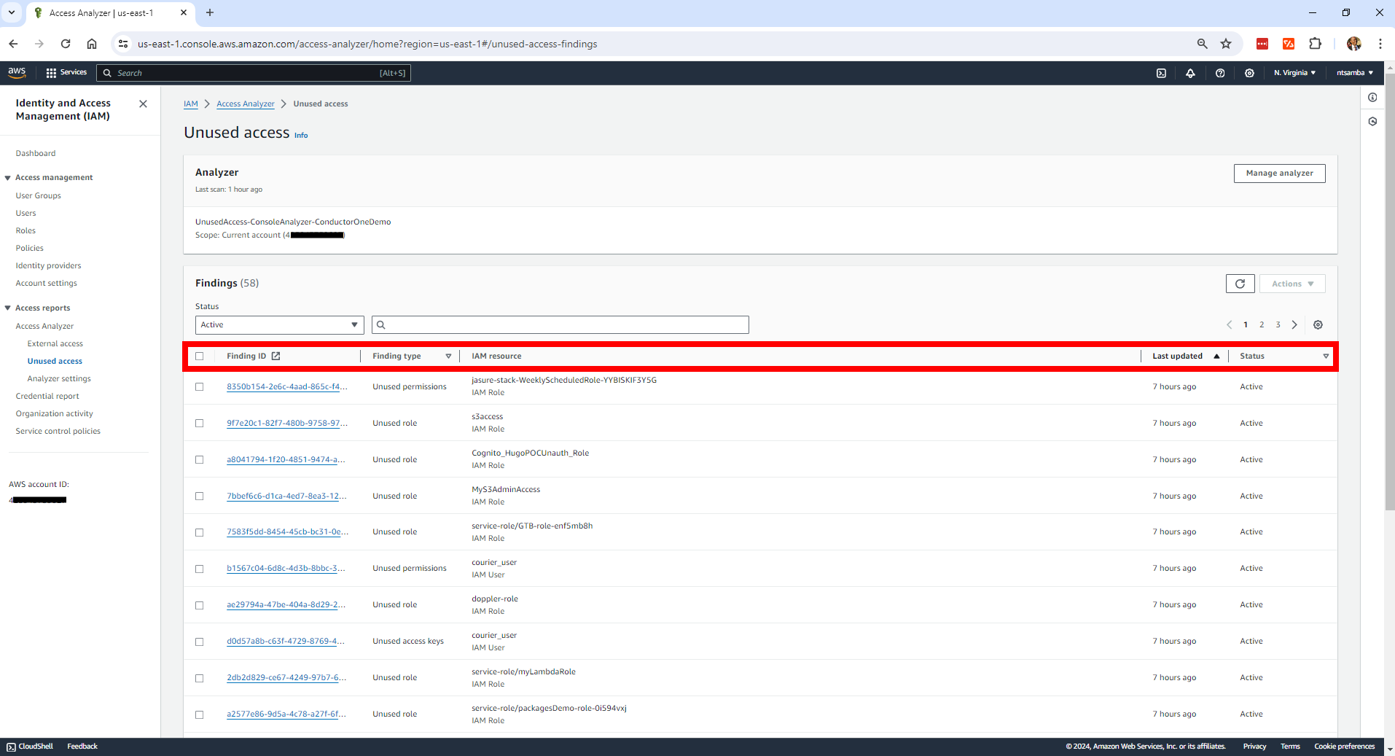Refresh the findings list

click(x=1240, y=284)
